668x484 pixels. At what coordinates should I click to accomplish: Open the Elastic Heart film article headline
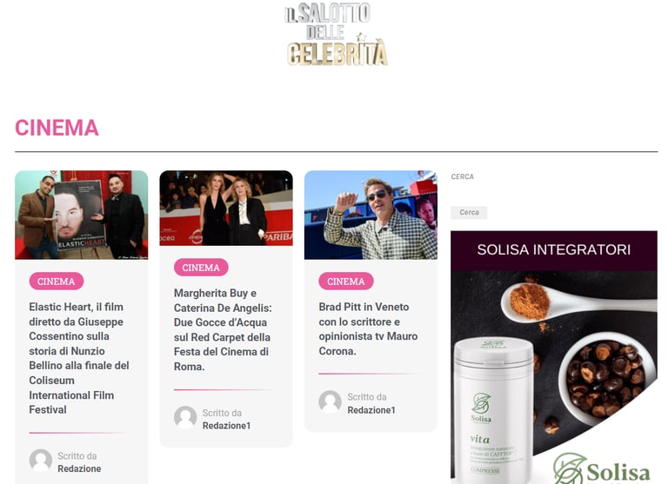[x=79, y=358]
